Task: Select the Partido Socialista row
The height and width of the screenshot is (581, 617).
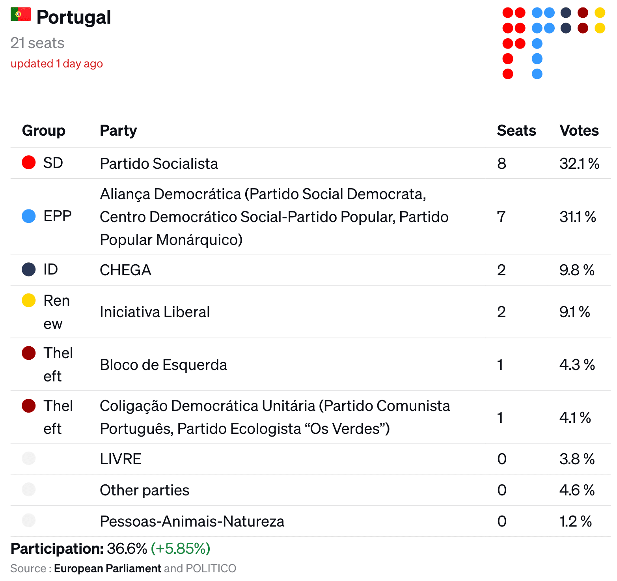Action: [x=311, y=163]
